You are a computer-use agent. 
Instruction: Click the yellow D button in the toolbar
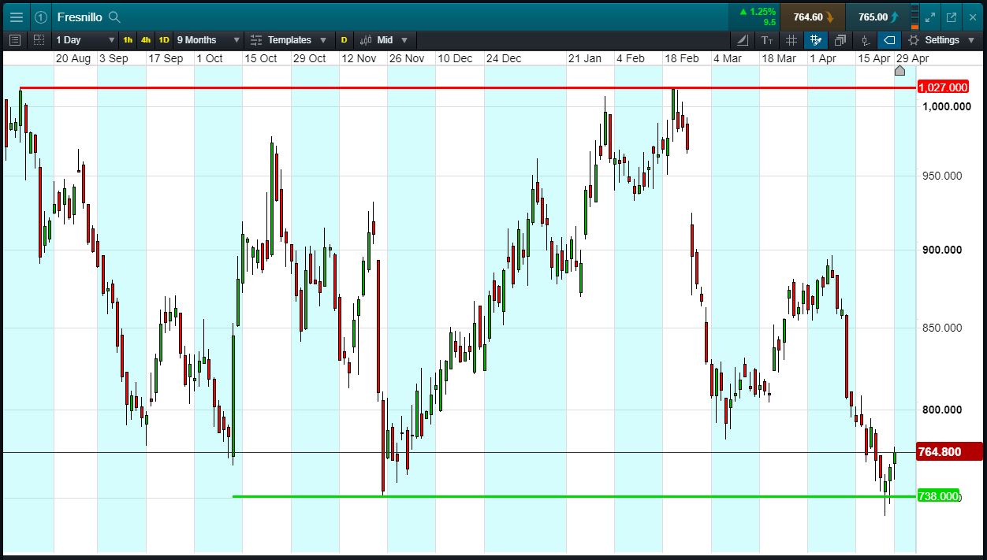click(x=345, y=40)
